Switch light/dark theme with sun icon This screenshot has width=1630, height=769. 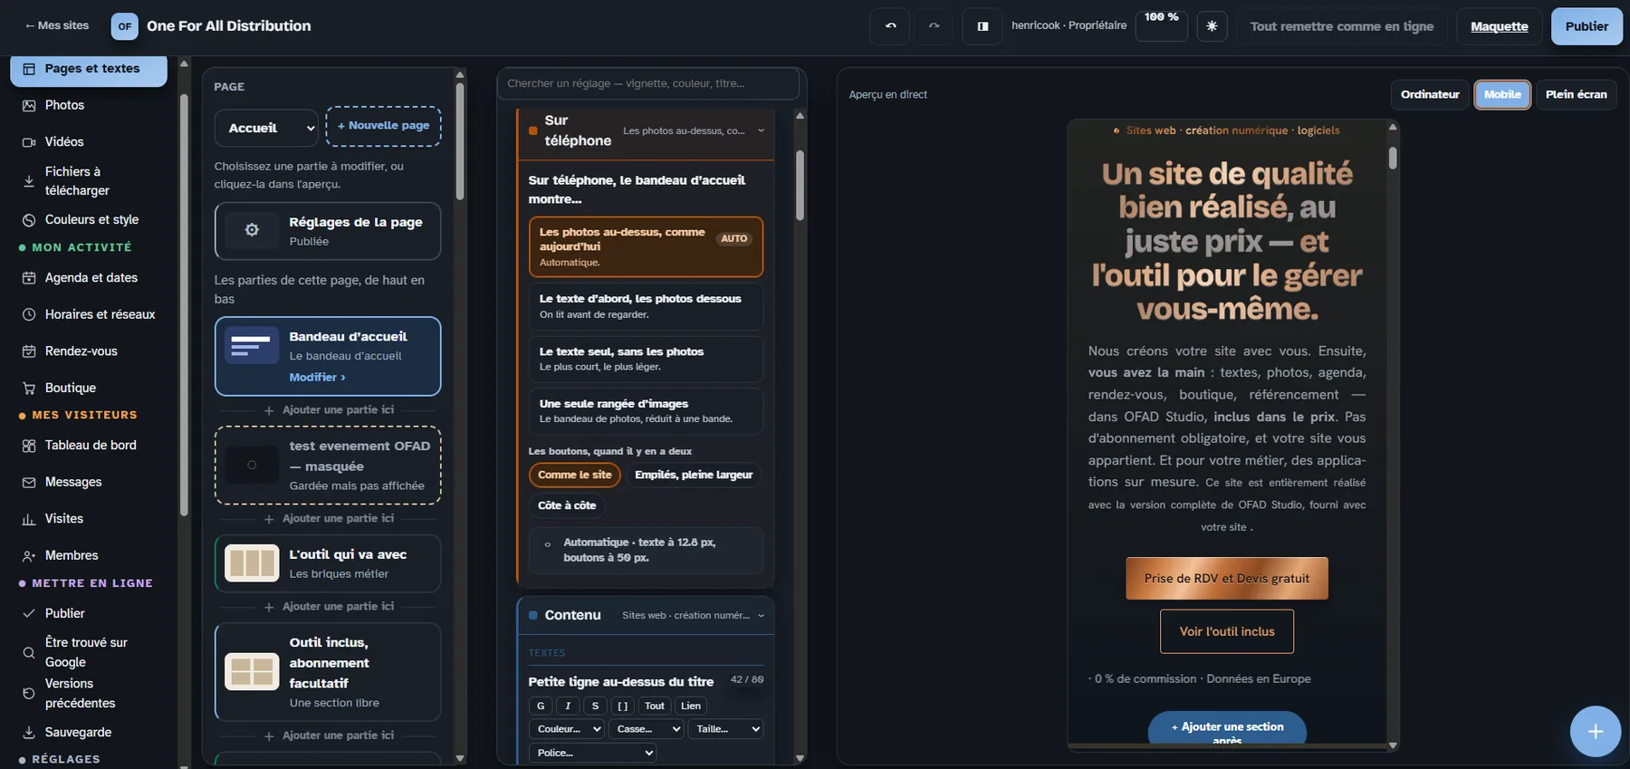pyautogui.click(x=1212, y=26)
